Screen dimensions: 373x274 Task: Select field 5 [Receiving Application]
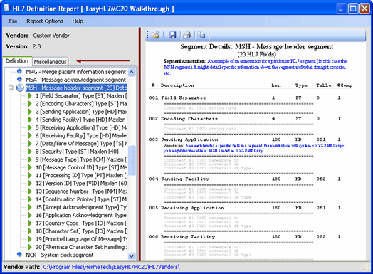point(81,127)
